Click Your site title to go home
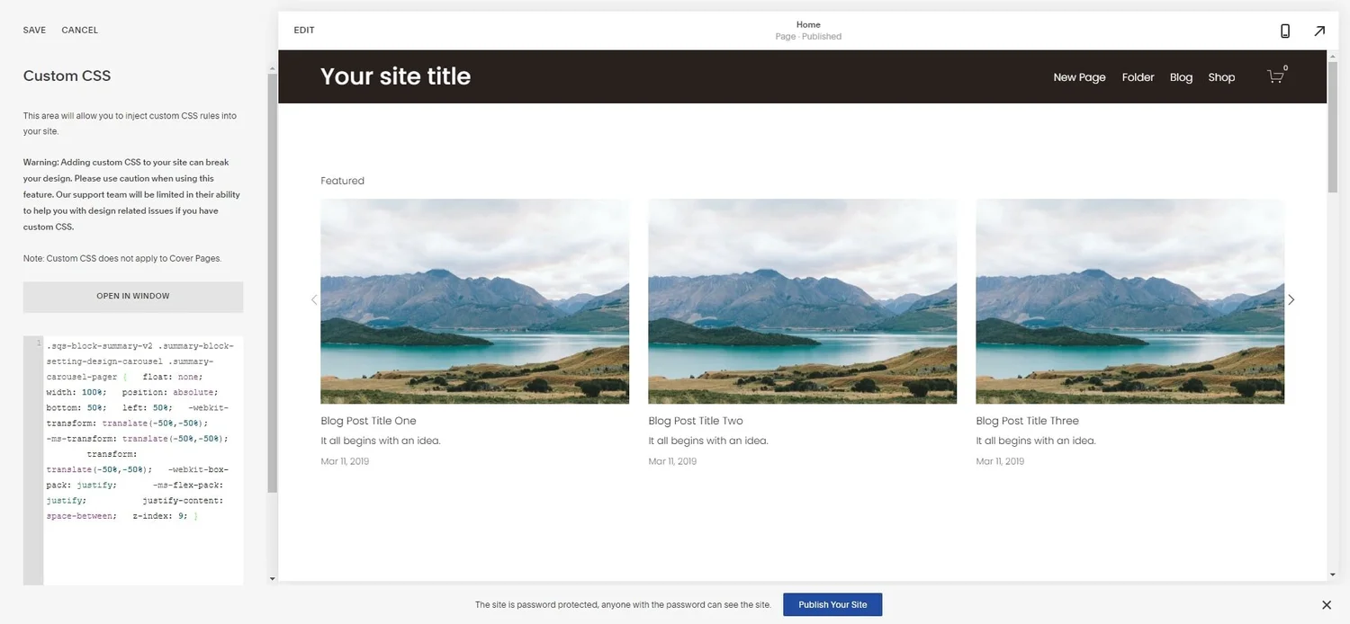Screen dimensions: 1350x624 [395, 76]
